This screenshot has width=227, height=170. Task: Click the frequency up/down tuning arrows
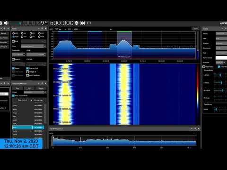(x=77, y=23)
